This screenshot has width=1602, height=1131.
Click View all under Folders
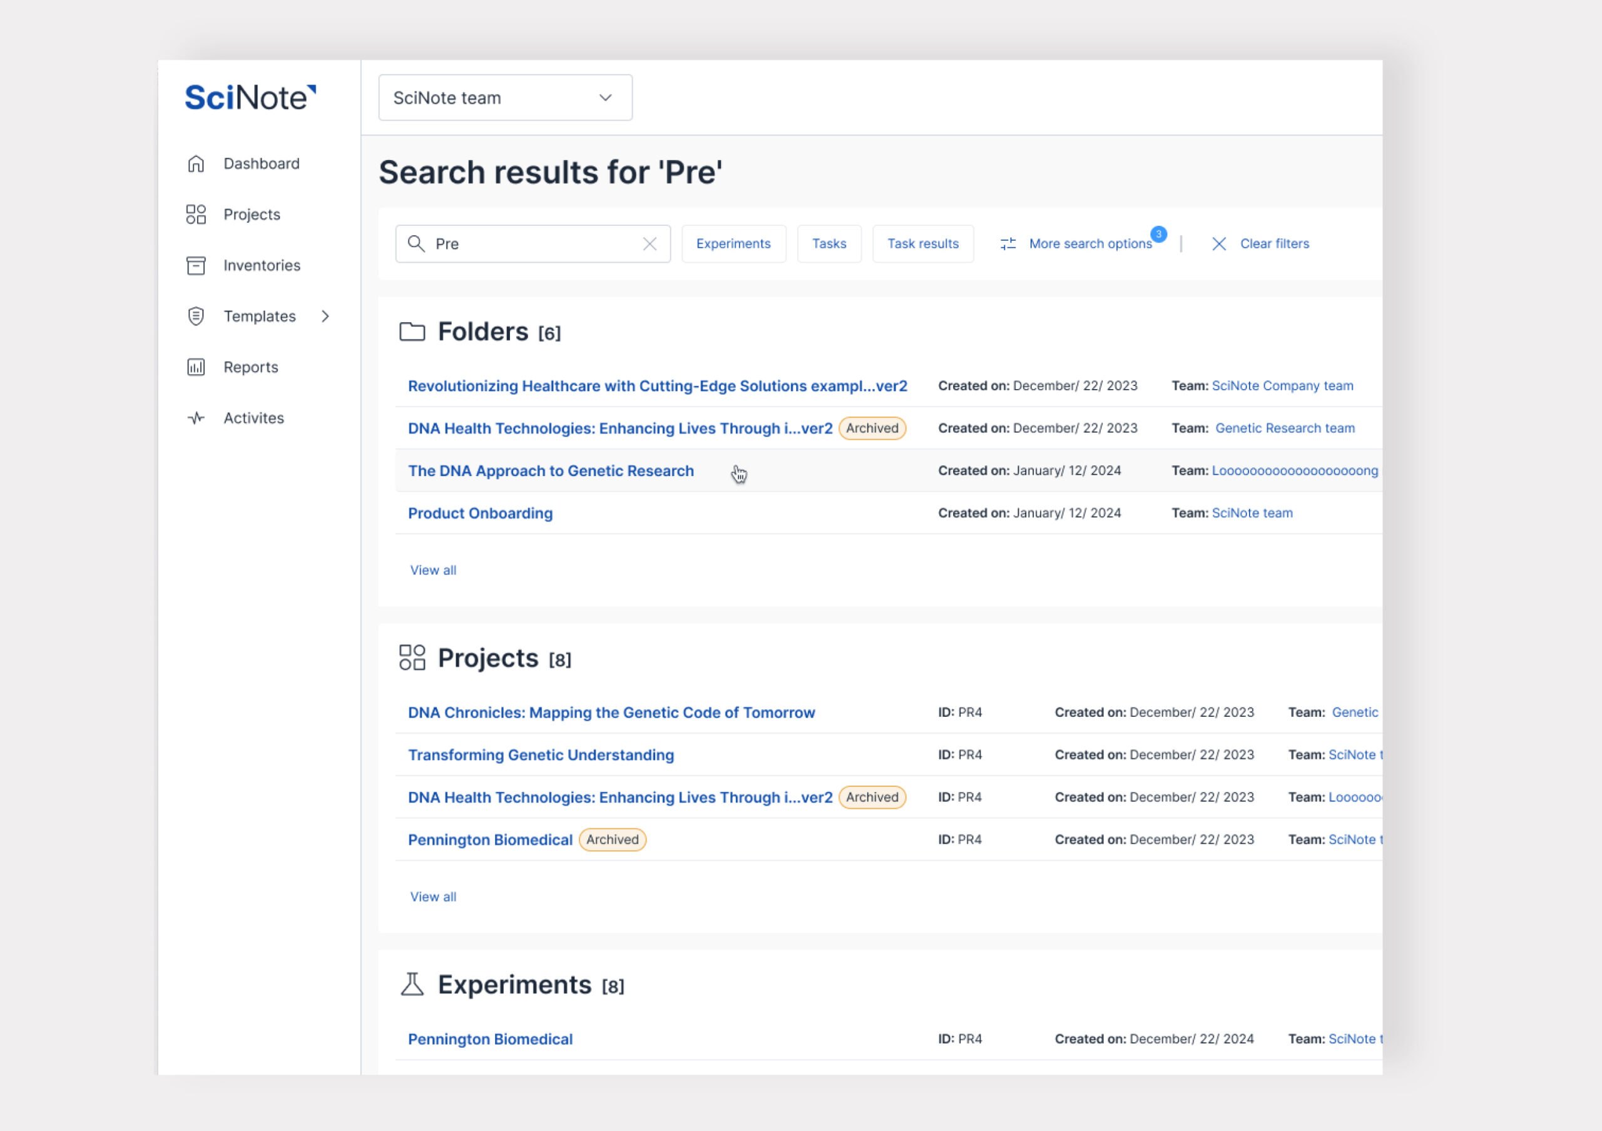(x=432, y=570)
